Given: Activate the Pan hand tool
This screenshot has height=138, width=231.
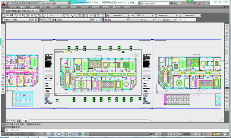Looking at the screenshot, I should (x=64, y=16).
